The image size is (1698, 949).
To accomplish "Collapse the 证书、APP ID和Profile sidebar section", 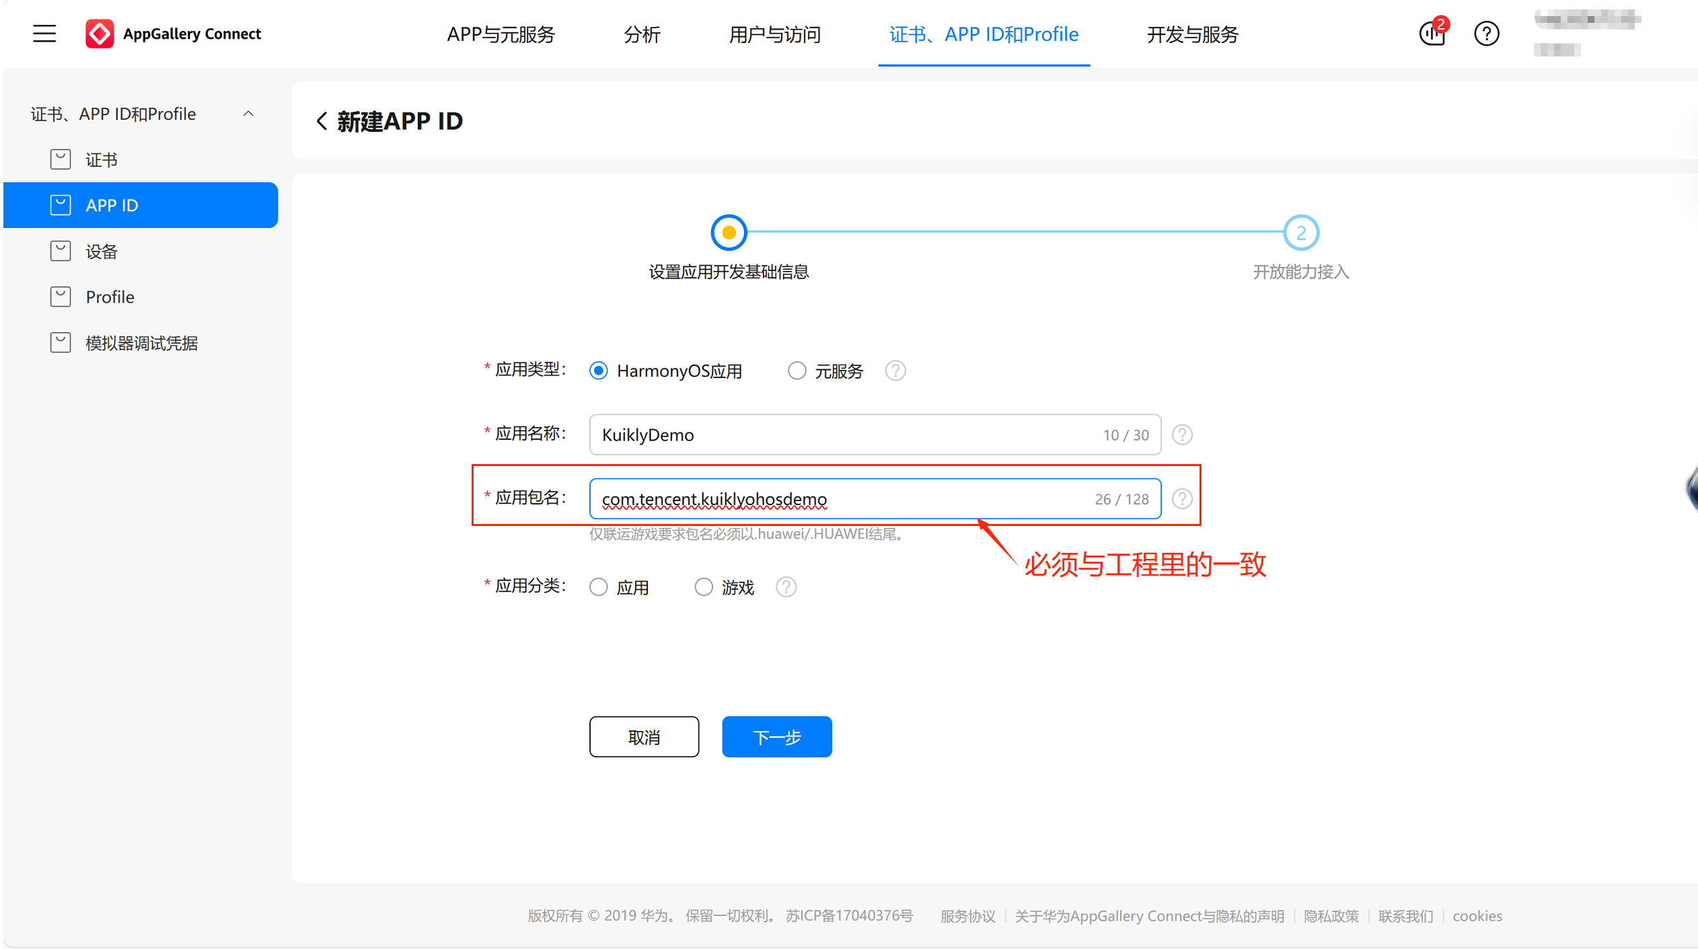I will [248, 114].
